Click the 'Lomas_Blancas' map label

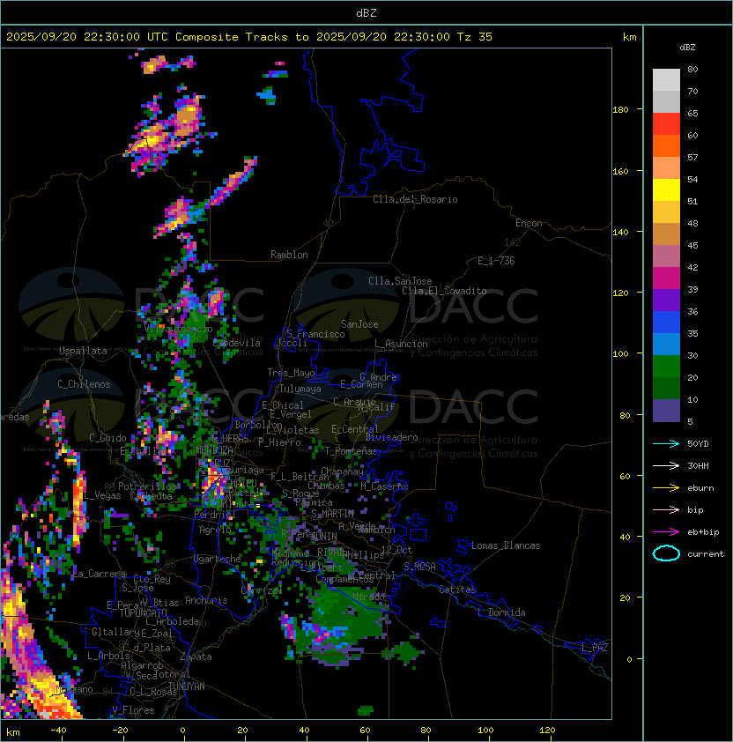tap(506, 545)
